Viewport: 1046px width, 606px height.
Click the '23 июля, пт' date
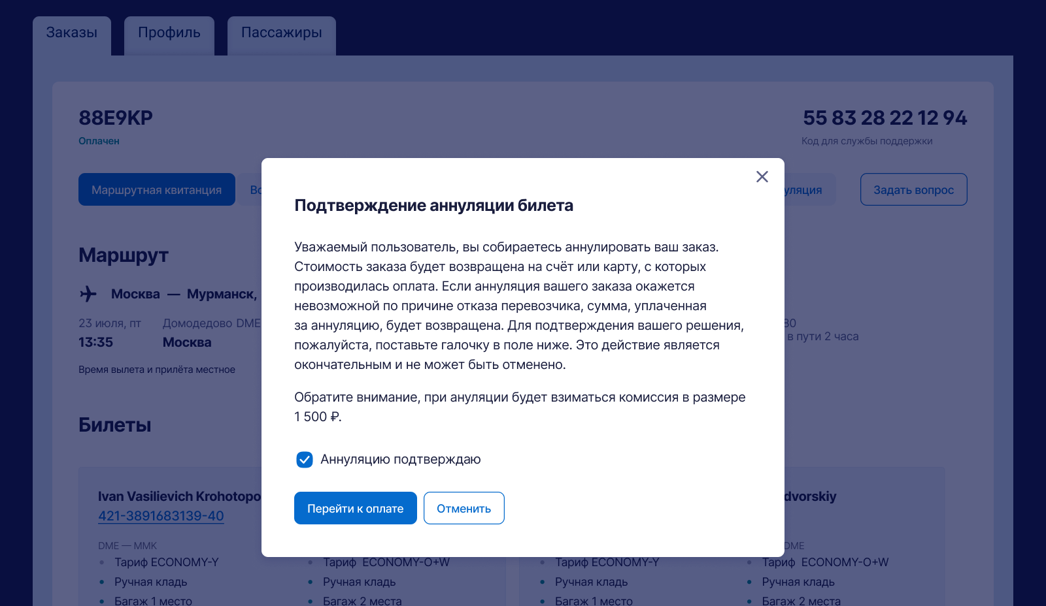[110, 323]
